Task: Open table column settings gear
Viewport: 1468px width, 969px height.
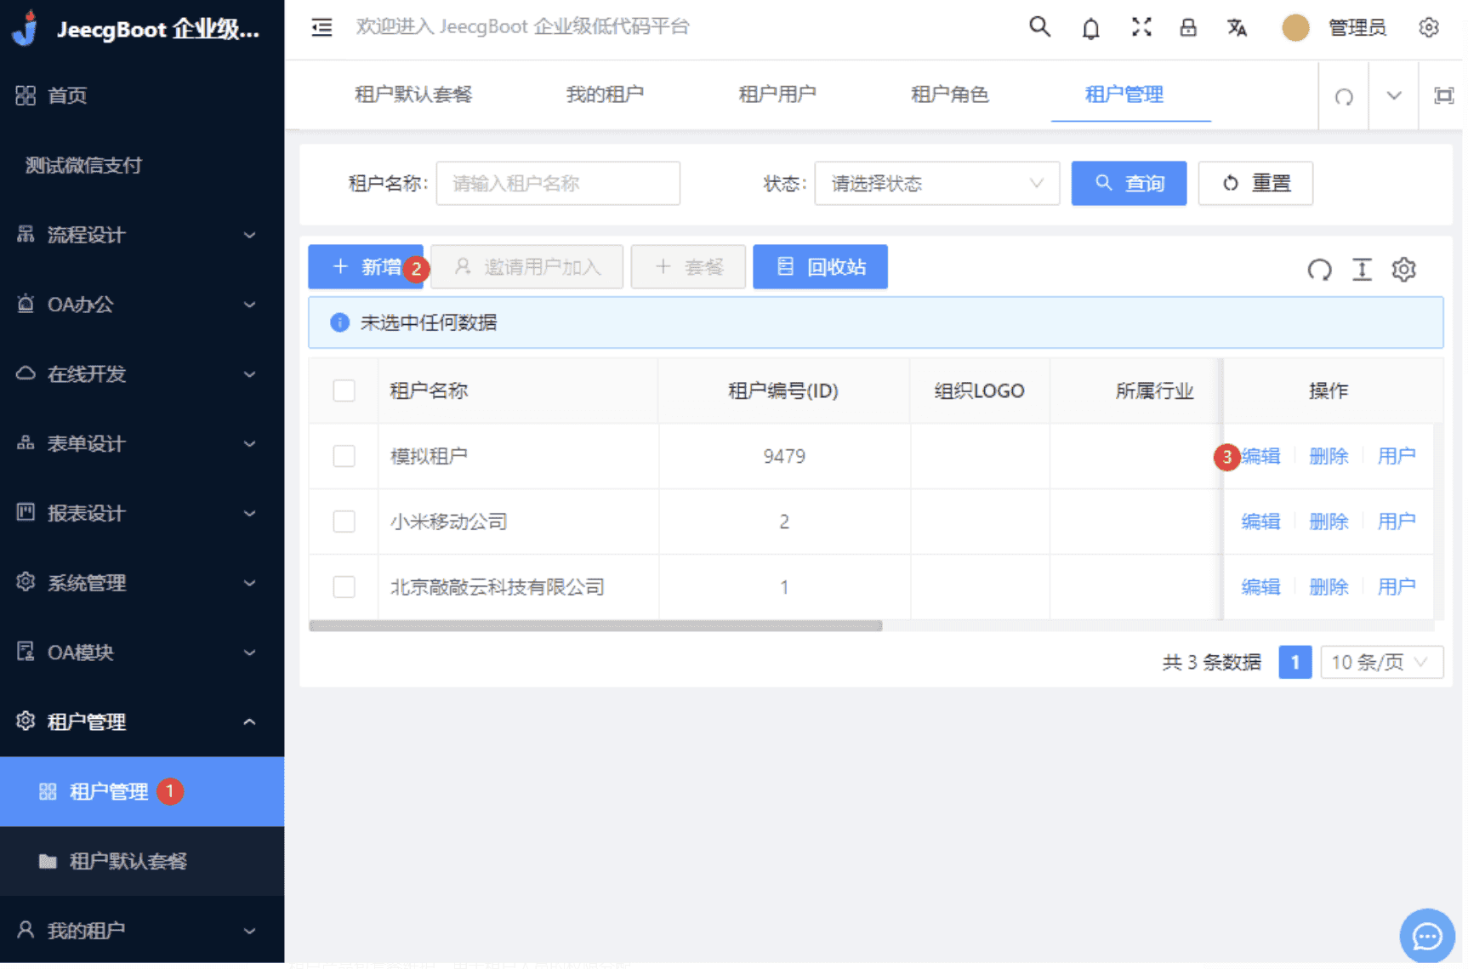Action: pyautogui.click(x=1403, y=270)
